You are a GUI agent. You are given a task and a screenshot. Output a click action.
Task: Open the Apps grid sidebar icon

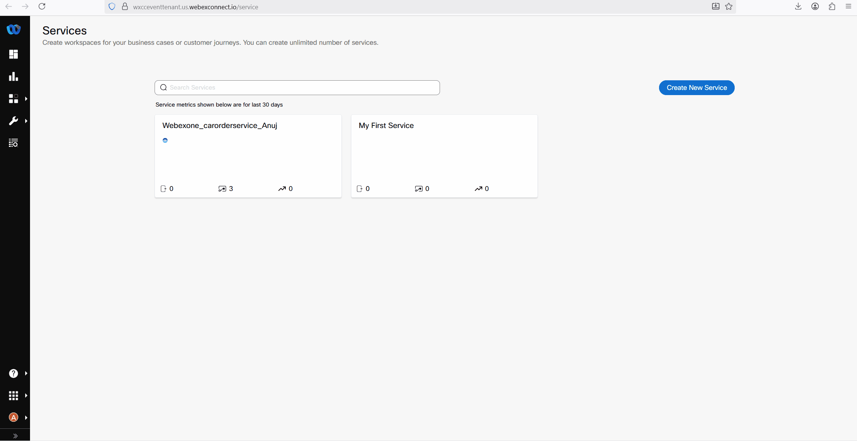click(x=13, y=99)
